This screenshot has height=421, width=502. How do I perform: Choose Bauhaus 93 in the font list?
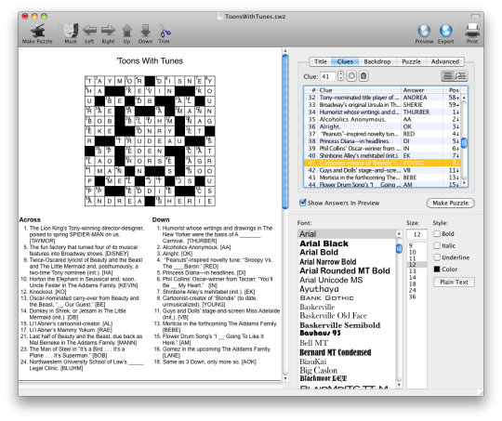point(320,334)
